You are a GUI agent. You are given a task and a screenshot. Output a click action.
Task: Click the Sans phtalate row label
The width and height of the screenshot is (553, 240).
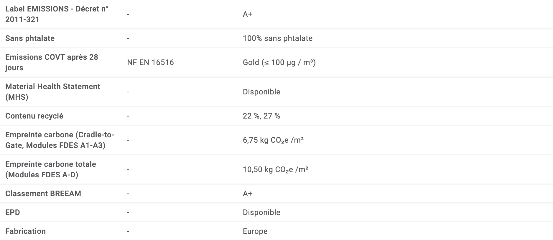30,38
